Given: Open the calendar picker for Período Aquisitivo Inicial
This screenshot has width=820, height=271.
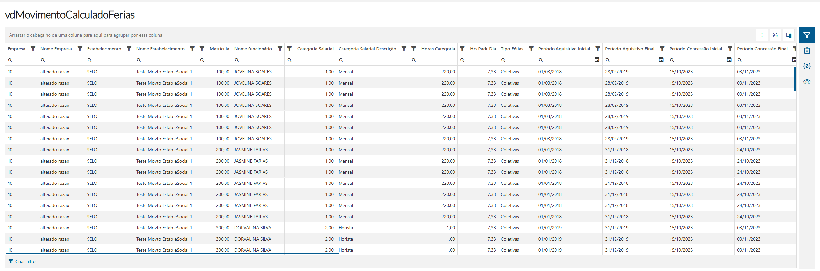Looking at the screenshot, I should tap(597, 60).
